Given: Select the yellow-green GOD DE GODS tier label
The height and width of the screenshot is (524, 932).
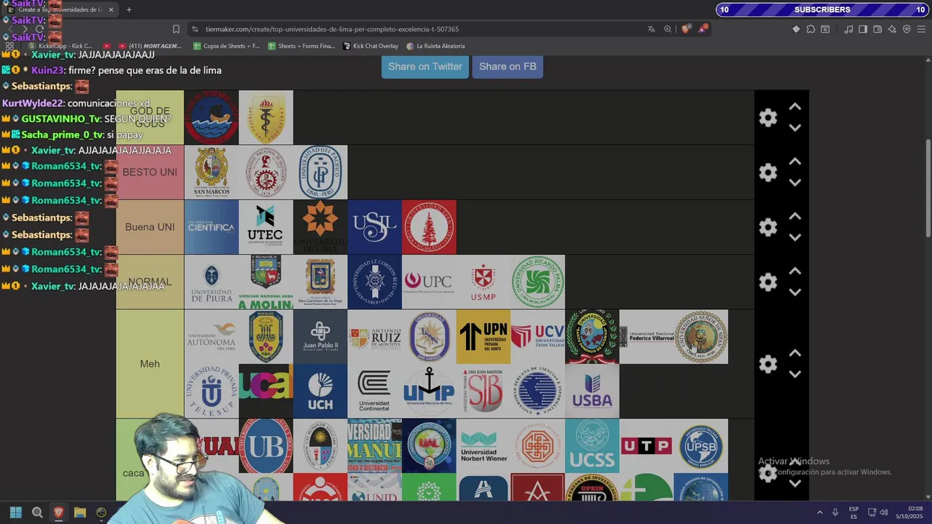Looking at the screenshot, I should pyautogui.click(x=150, y=117).
